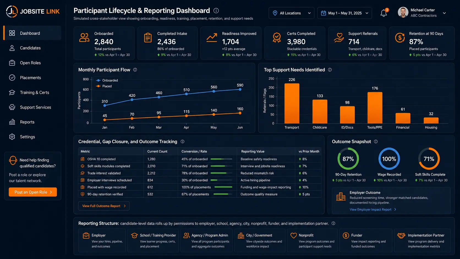Toggle the Onboarded legend entry
Image resolution: width=460 pixels, height=259 pixels.
(107, 80)
